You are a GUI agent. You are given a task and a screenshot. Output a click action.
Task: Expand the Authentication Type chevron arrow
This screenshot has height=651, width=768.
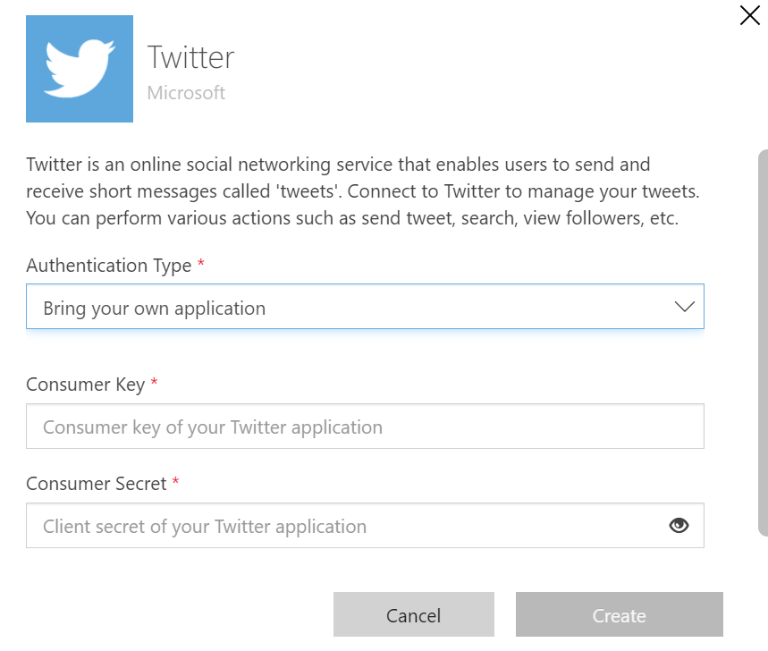pyautogui.click(x=684, y=307)
